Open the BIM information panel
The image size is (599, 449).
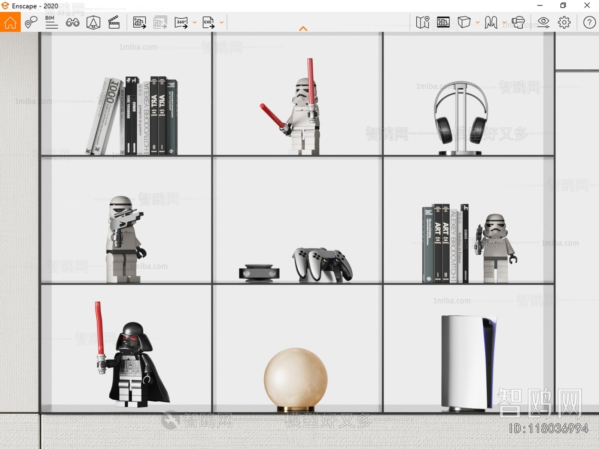pos(51,22)
